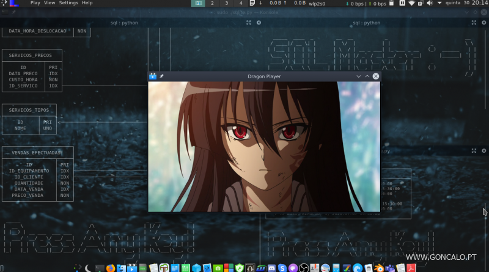
Task: Open the volume control in system tray
Action: click(428, 3)
